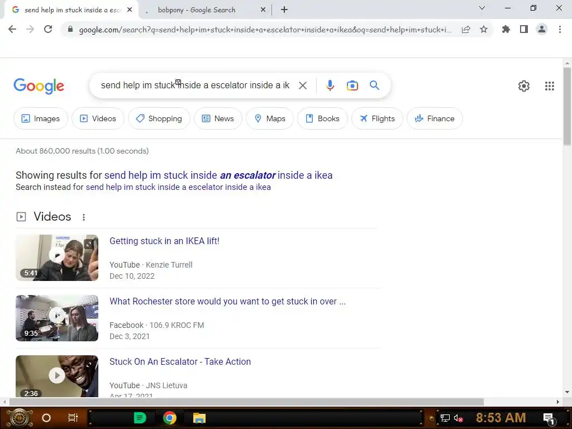This screenshot has height=429, width=572.
Task: Click into the Google search field
Action: point(195,85)
